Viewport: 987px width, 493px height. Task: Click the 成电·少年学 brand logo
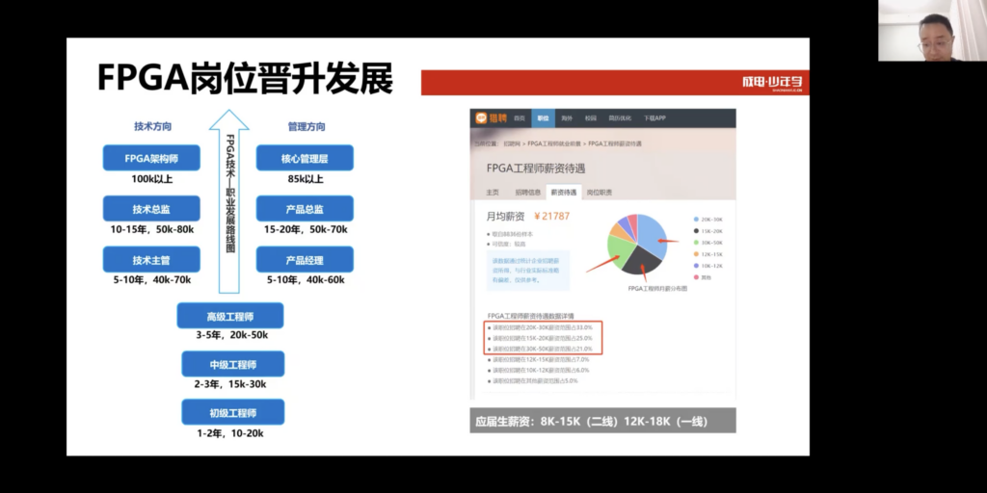[x=771, y=82]
